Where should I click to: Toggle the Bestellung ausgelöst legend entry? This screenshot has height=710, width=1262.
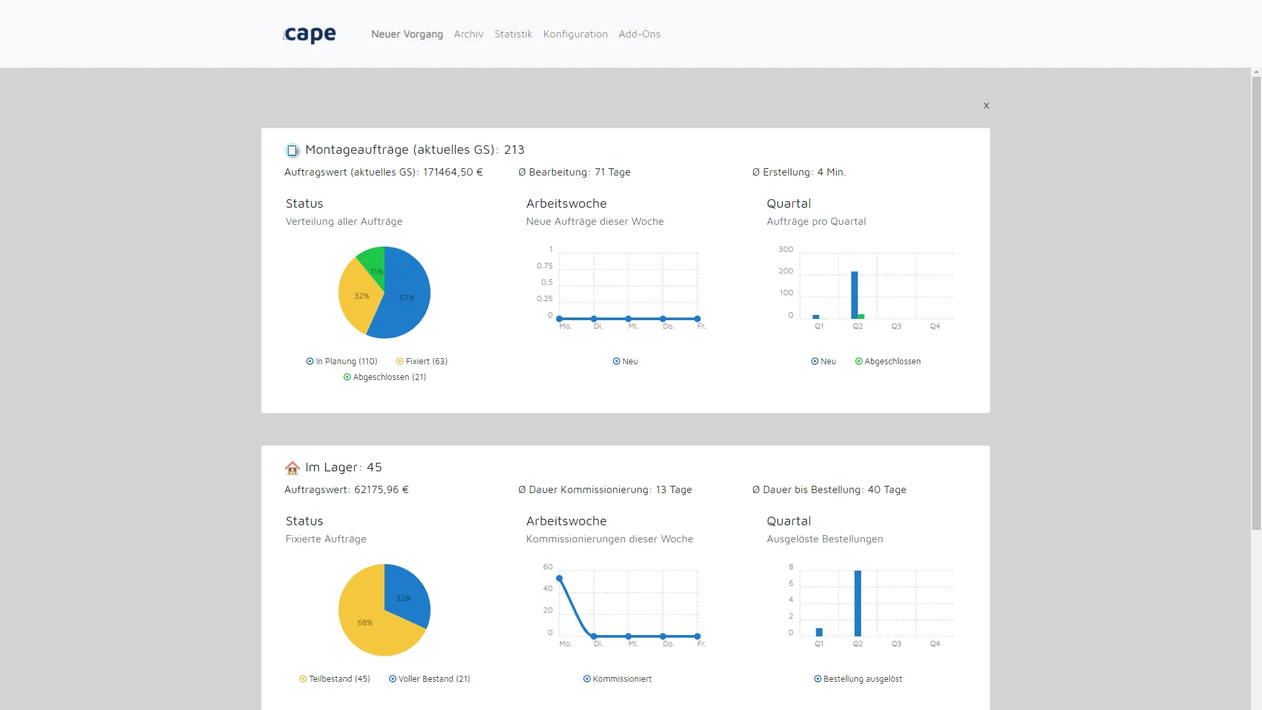click(x=858, y=679)
